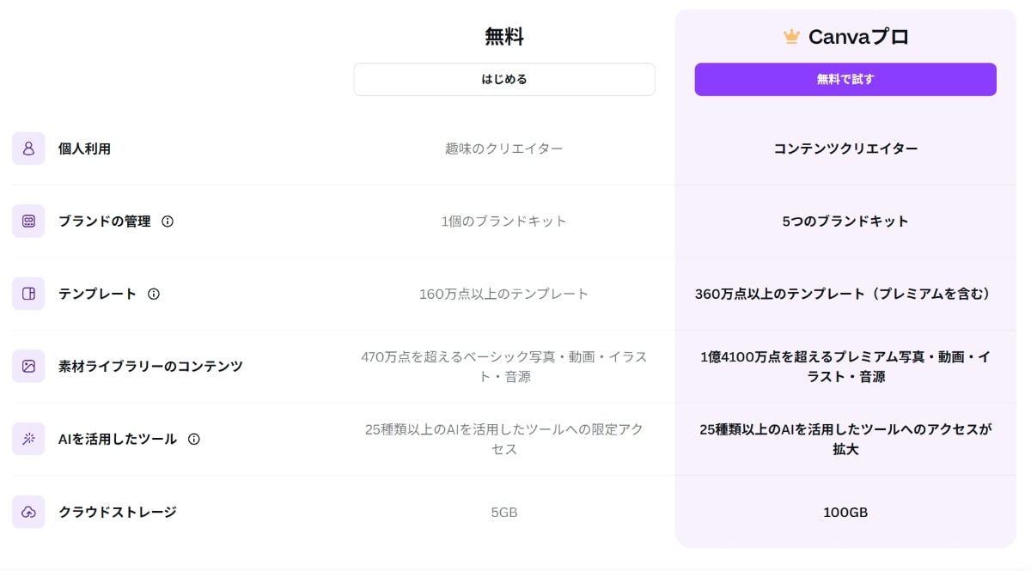Click the テンプレート layout icon

(x=28, y=294)
